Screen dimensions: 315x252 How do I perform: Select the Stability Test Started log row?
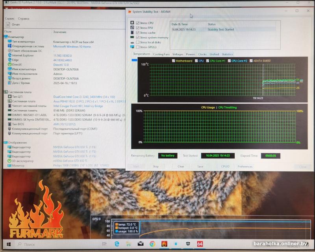223,29
